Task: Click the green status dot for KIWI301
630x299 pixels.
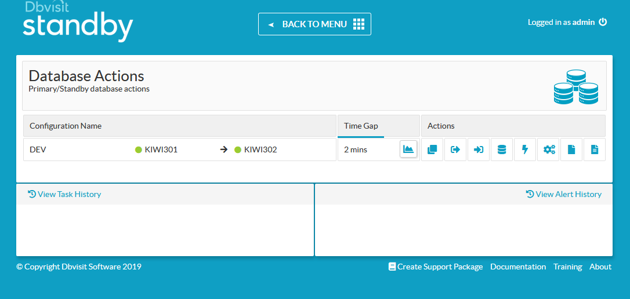Action: tap(139, 149)
